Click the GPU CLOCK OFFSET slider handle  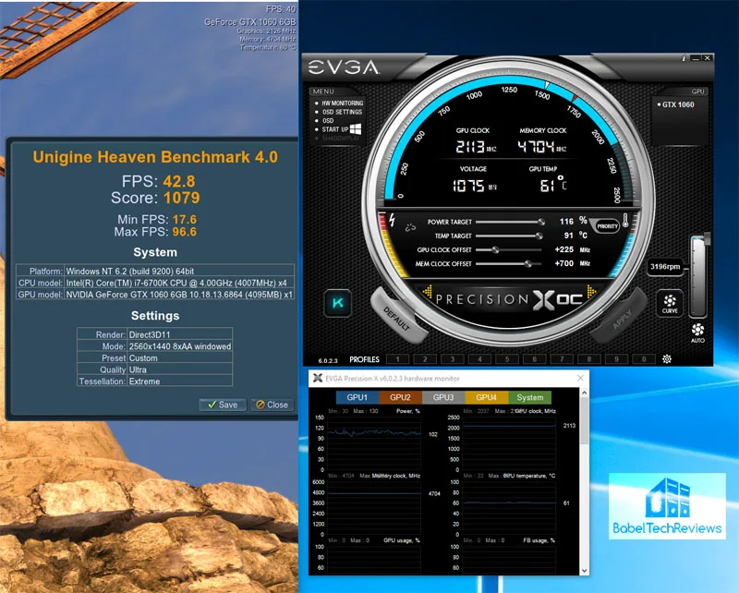[x=495, y=249]
